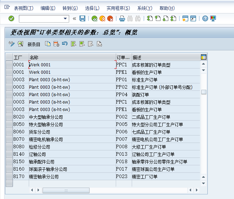234x199 pixels.
Task: Click the select-all corner cell of table
Action: coord(9,57)
